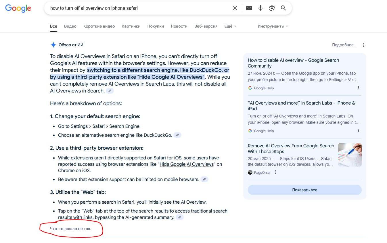Open source link chip after 'Overviews in Search.'
This screenshot has width=387, height=243.
[x=110, y=91]
